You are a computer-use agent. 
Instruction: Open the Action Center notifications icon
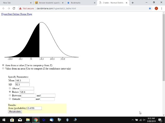pyautogui.click(x=160, y=120)
